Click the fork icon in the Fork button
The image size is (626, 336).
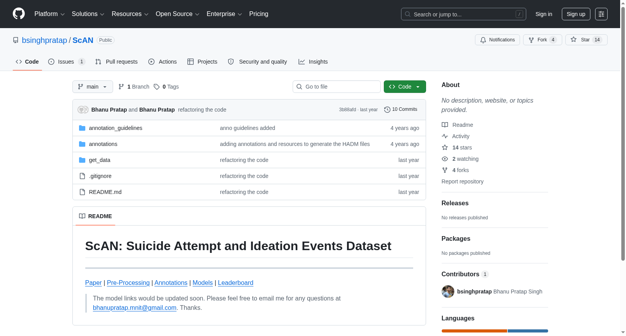pyautogui.click(x=531, y=40)
